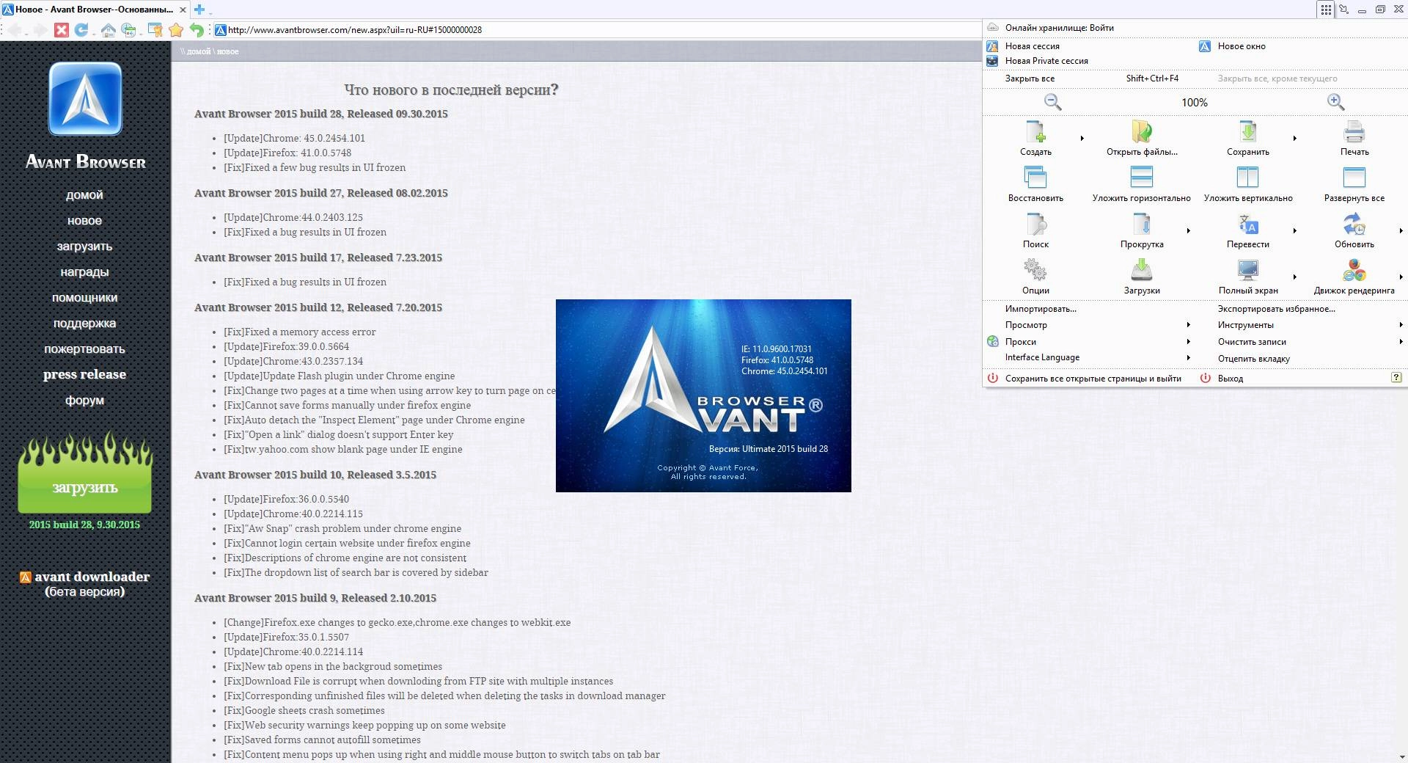Select Новая сессия menu item
1408x763 pixels.
tap(1032, 46)
